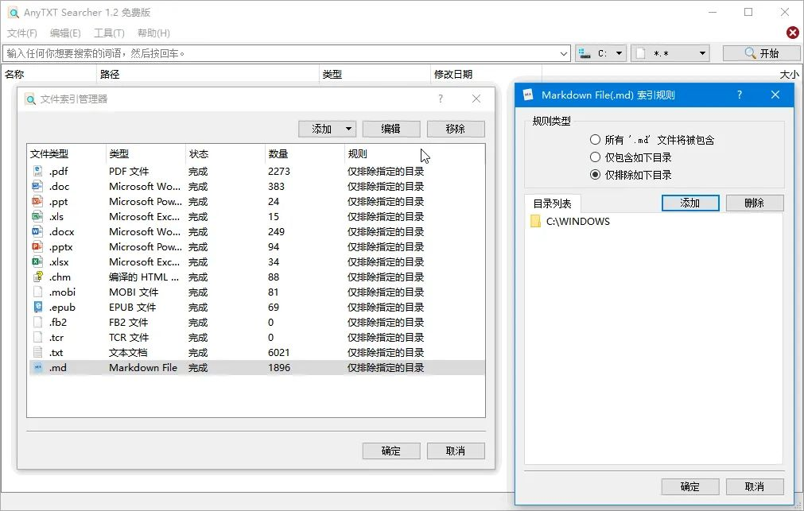Click the .epub ebook file icon
This screenshot has height=511, width=804.
tap(37, 307)
